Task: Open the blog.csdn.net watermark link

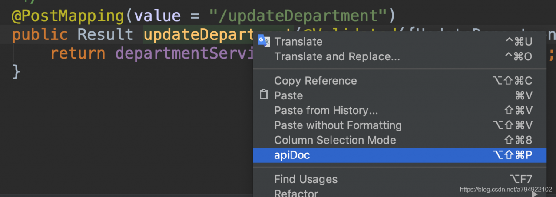Action: coord(506,190)
